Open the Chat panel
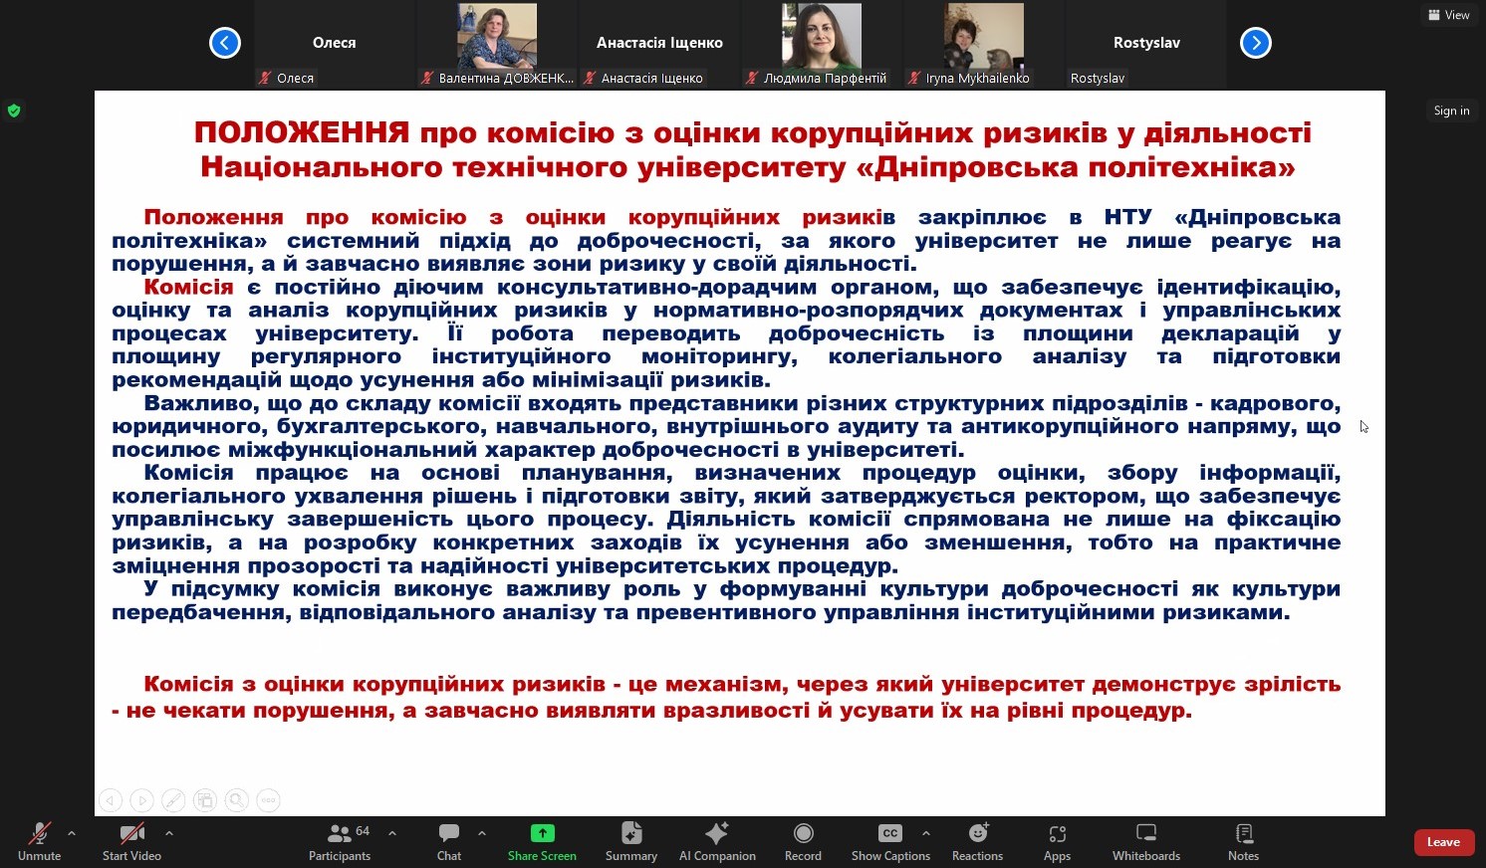Viewport: 1486px width, 868px height. (449, 841)
